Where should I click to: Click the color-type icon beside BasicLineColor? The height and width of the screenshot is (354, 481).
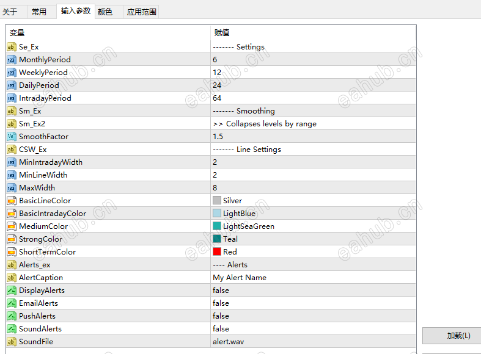12,201
